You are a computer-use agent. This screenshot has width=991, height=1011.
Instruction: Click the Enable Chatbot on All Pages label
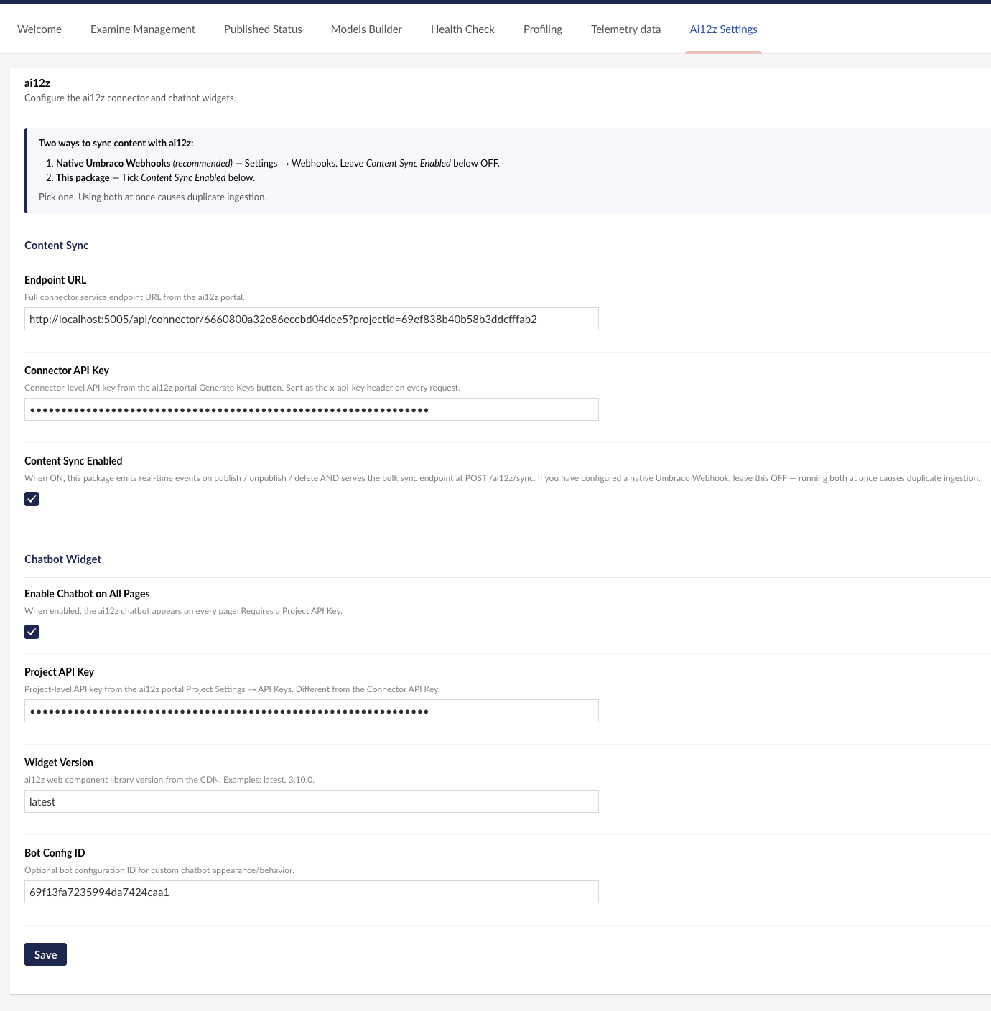click(x=87, y=594)
